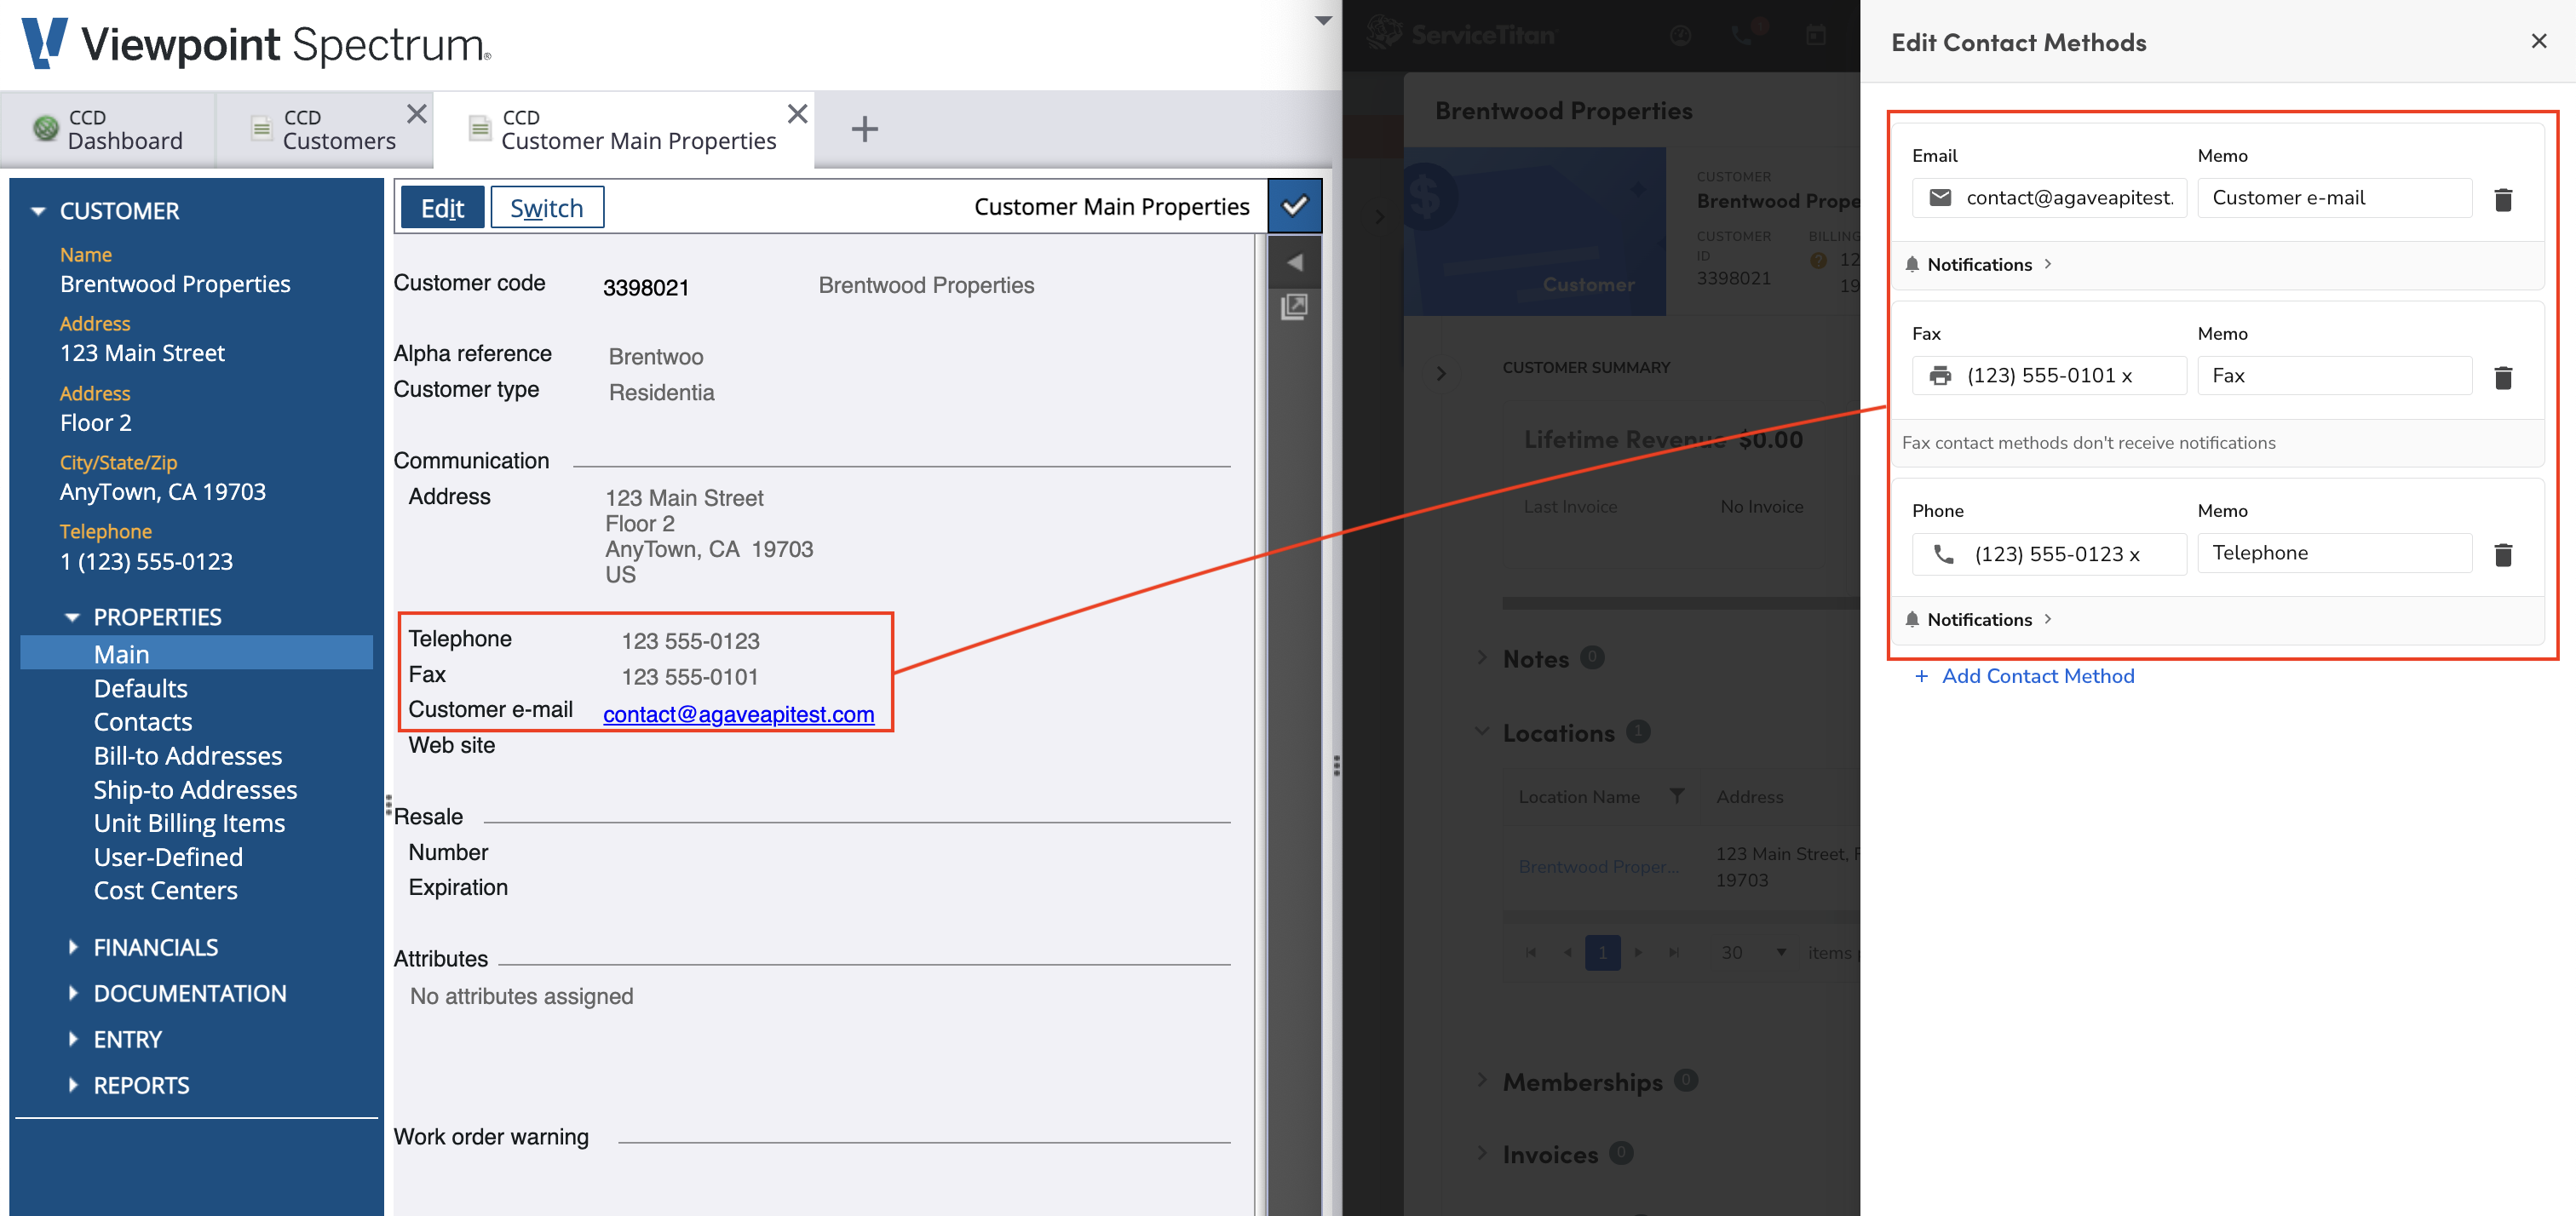Close the Edit Contact Methods panel
Viewport: 2576px width, 1216px height.
click(2538, 41)
